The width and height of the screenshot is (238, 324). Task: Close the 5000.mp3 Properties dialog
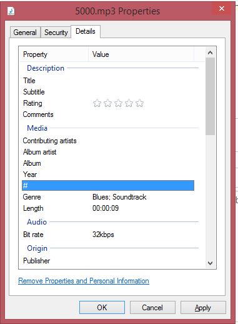(222, 9)
